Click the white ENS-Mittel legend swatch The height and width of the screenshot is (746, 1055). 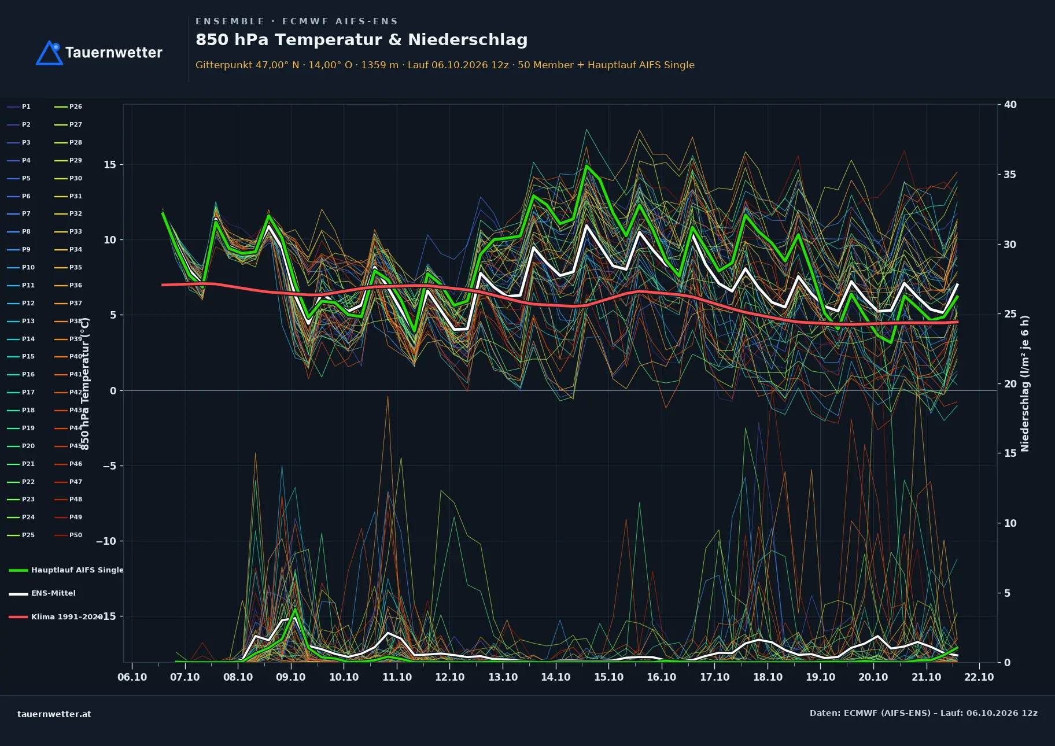pos(19,593)
